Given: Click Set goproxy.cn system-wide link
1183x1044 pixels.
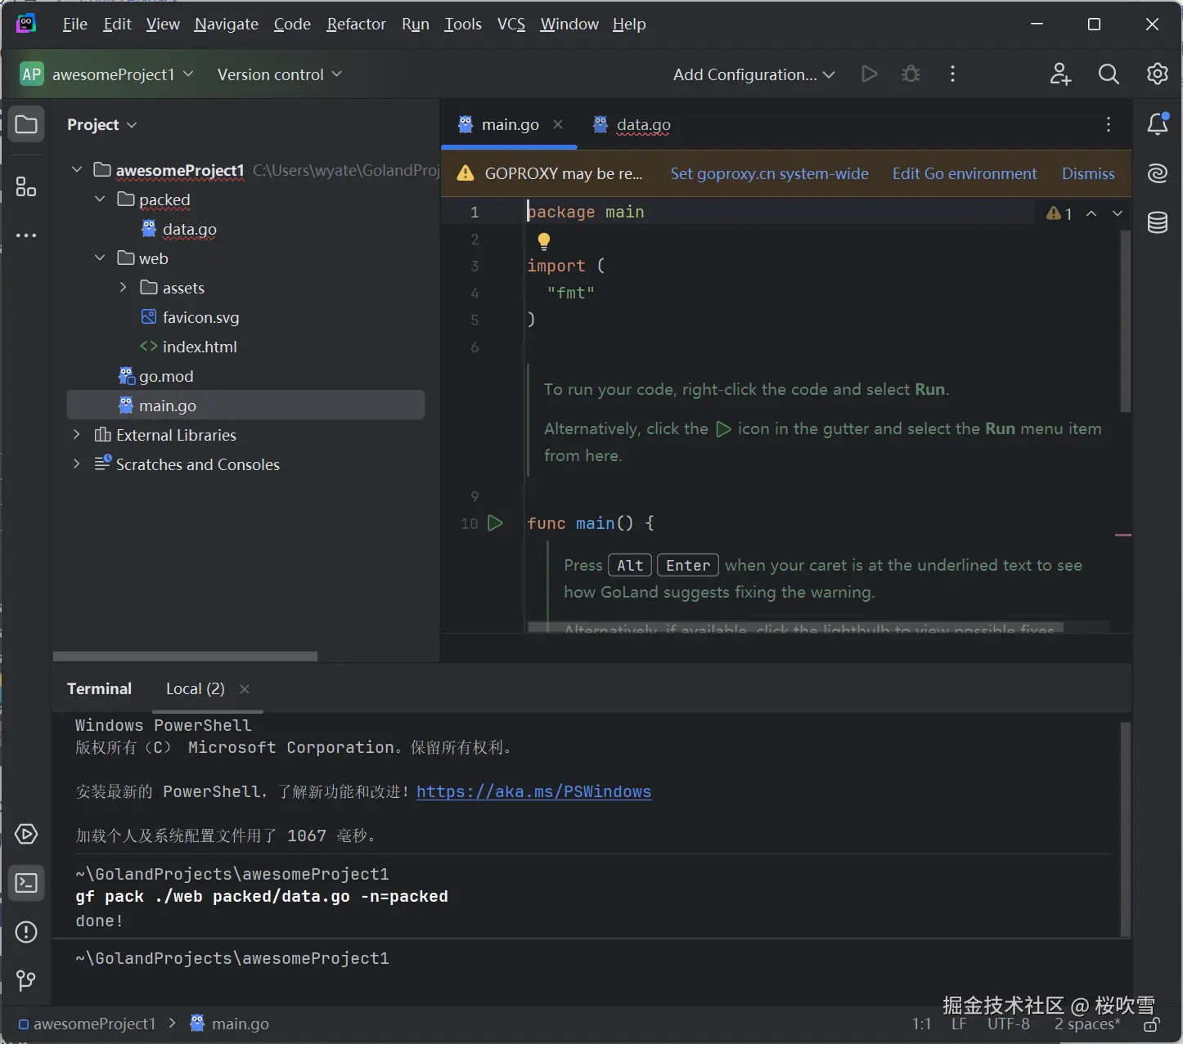Looking at the screenshot, I should coord(770,173).
